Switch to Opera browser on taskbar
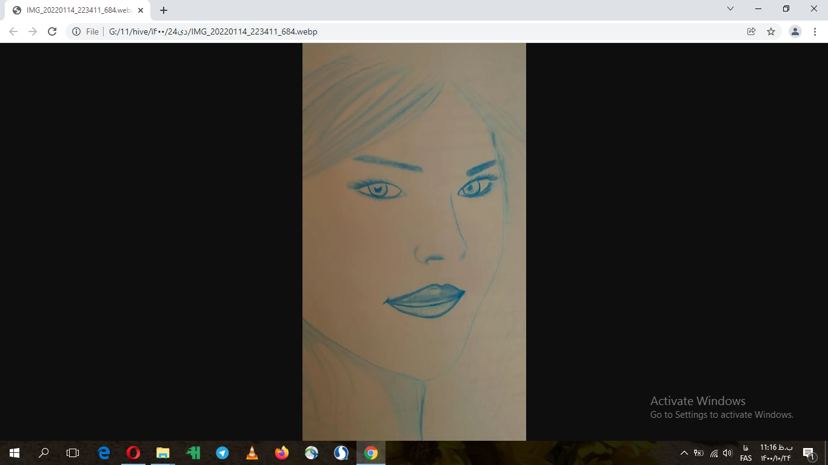 (133, 453)
